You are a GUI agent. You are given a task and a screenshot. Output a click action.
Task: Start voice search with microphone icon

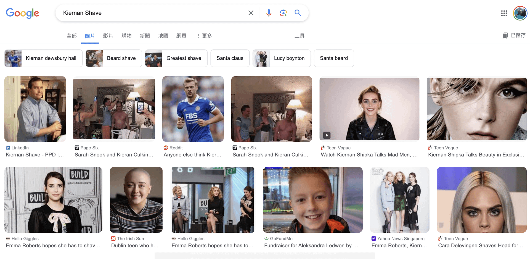click(269, 13)
